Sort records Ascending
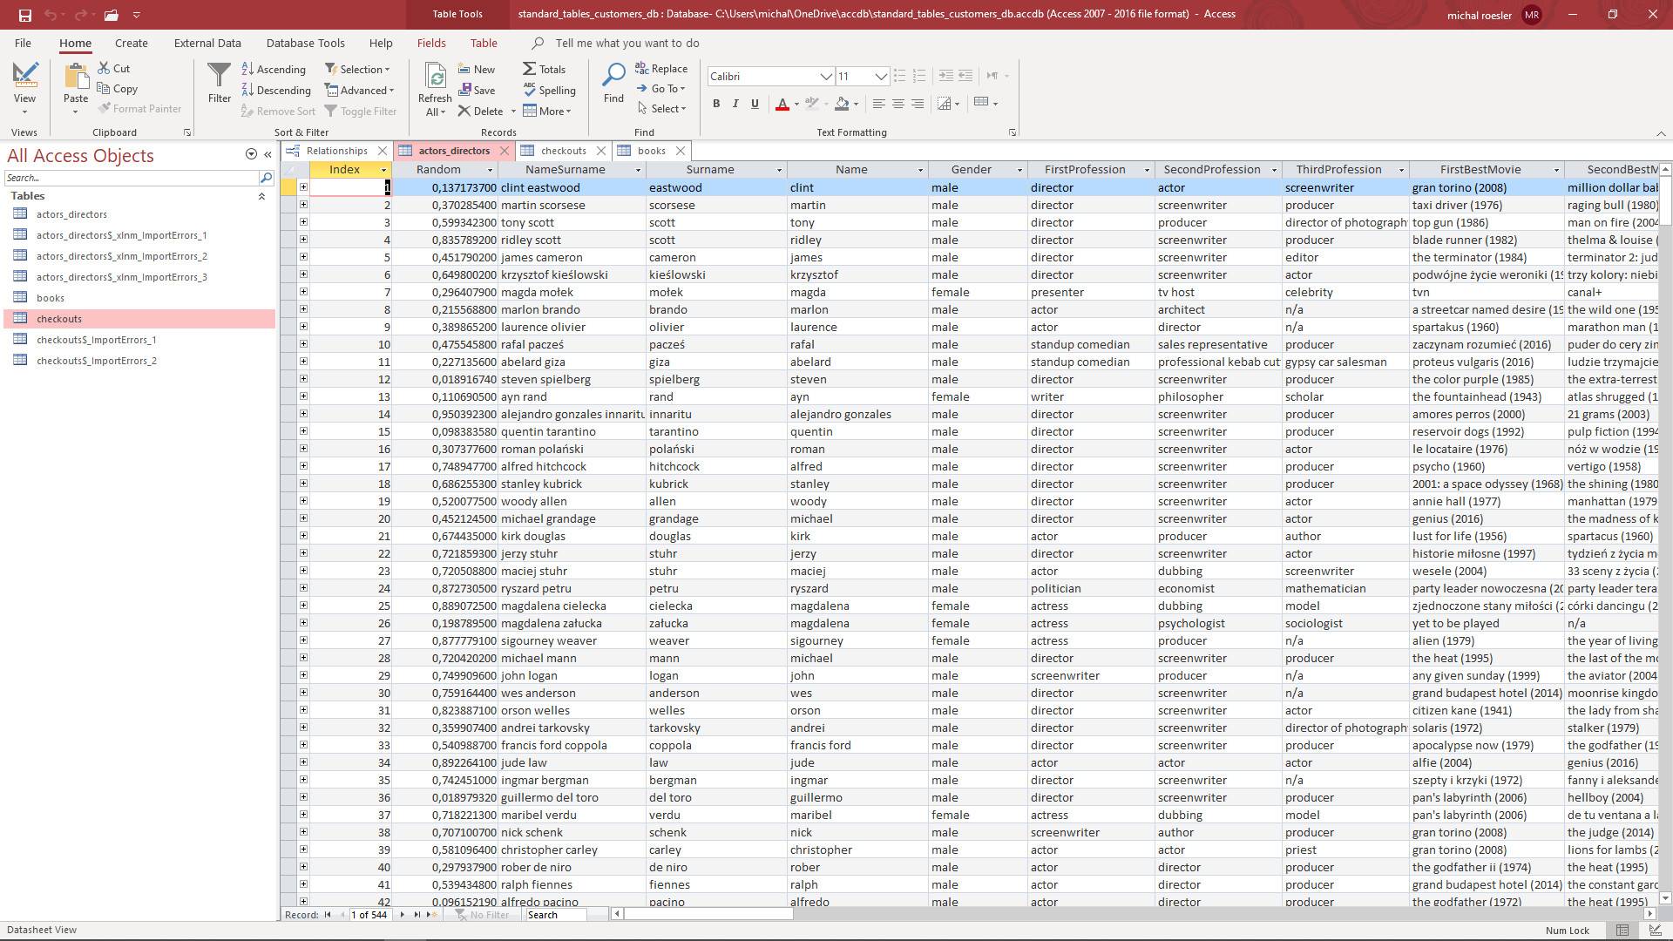The image size is (1673, 941). [x=273, y=69]
